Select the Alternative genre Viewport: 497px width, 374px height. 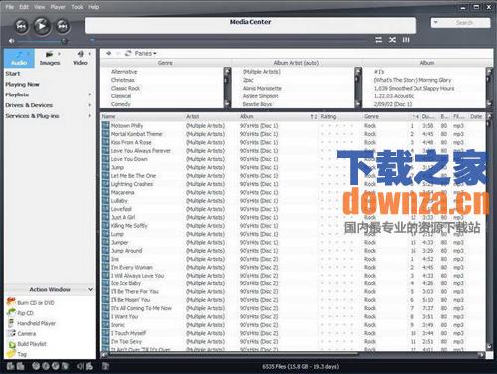(124, 72)
